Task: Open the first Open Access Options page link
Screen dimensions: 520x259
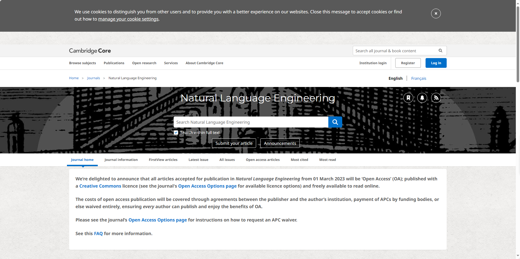Action: coord(207,186)
